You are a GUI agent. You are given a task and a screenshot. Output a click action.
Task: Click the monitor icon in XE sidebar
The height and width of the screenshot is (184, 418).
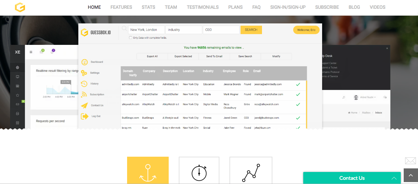tap(18, 77)
